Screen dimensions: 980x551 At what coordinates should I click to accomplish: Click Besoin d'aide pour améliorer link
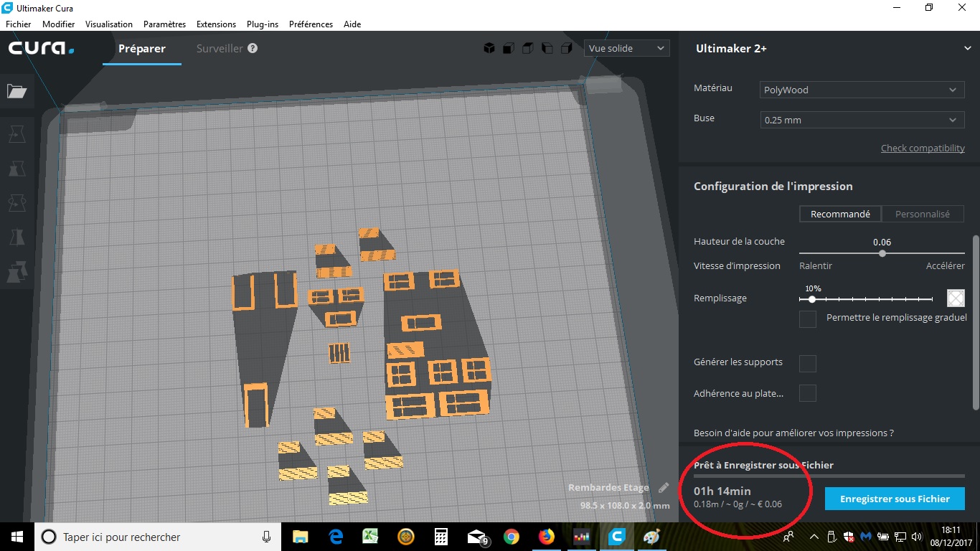tap(793, 433)
